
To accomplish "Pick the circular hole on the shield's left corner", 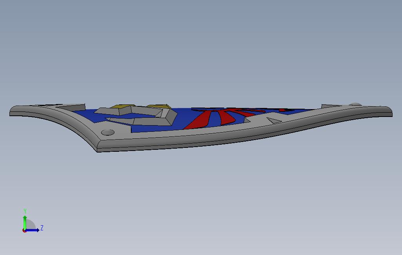I will point(108,132).
